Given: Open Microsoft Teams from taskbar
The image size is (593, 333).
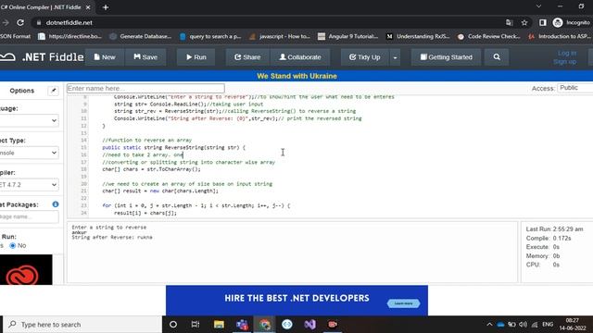Looking at the screenshot, I should (x=242, y=325).
